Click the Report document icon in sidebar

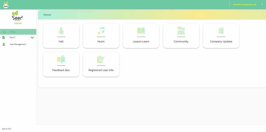coord(4,37)
